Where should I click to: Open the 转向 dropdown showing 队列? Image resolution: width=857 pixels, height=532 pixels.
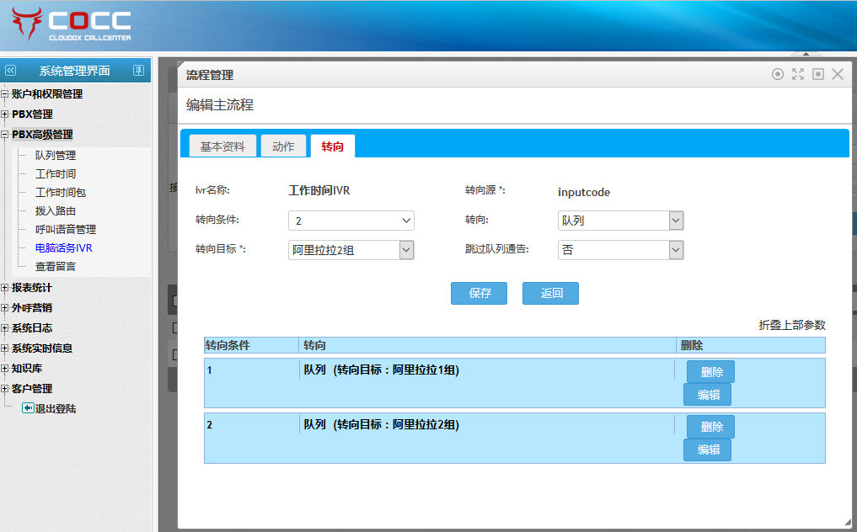tap(620, 221)
